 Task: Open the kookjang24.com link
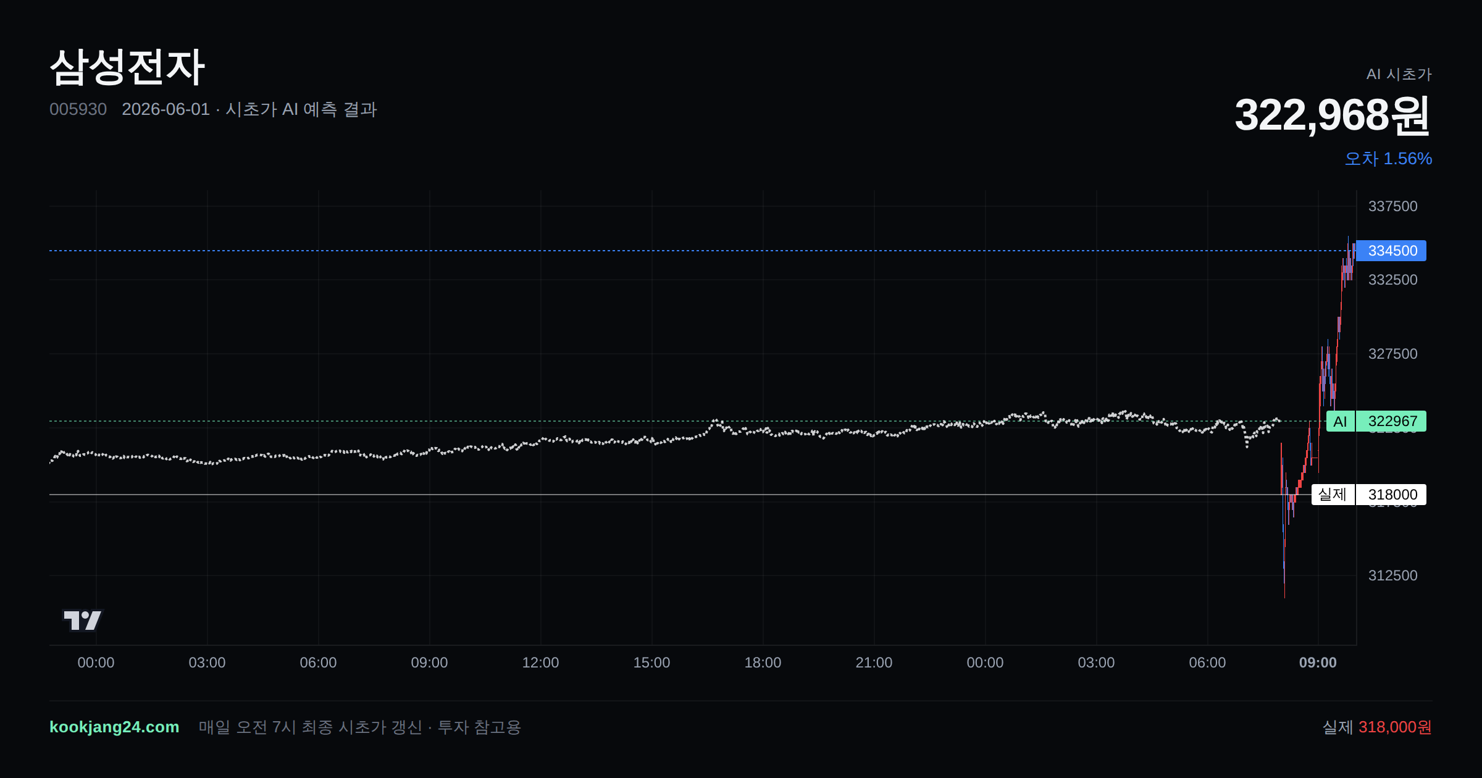coord(114,727)
